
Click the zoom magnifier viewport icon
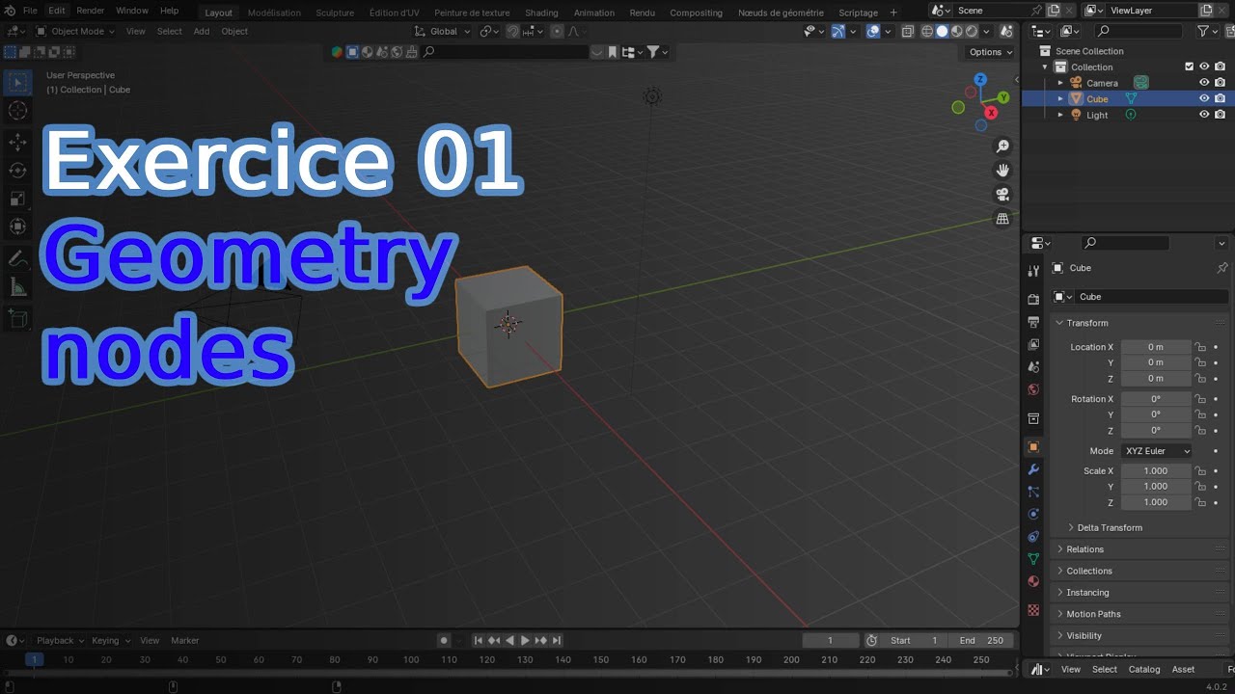pos(1002,146)
